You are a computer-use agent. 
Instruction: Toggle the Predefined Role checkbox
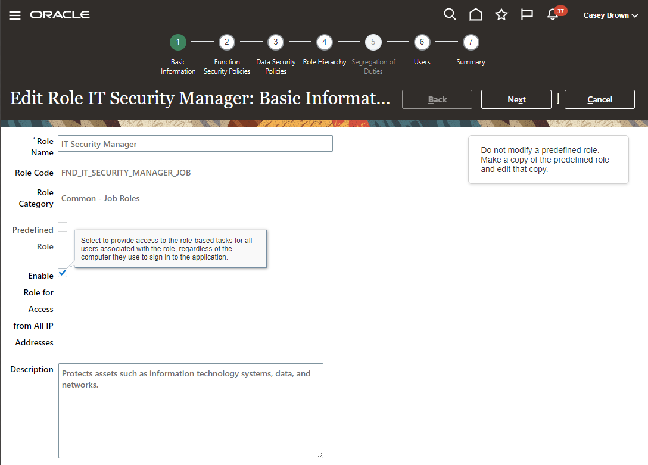pos(63,227)
